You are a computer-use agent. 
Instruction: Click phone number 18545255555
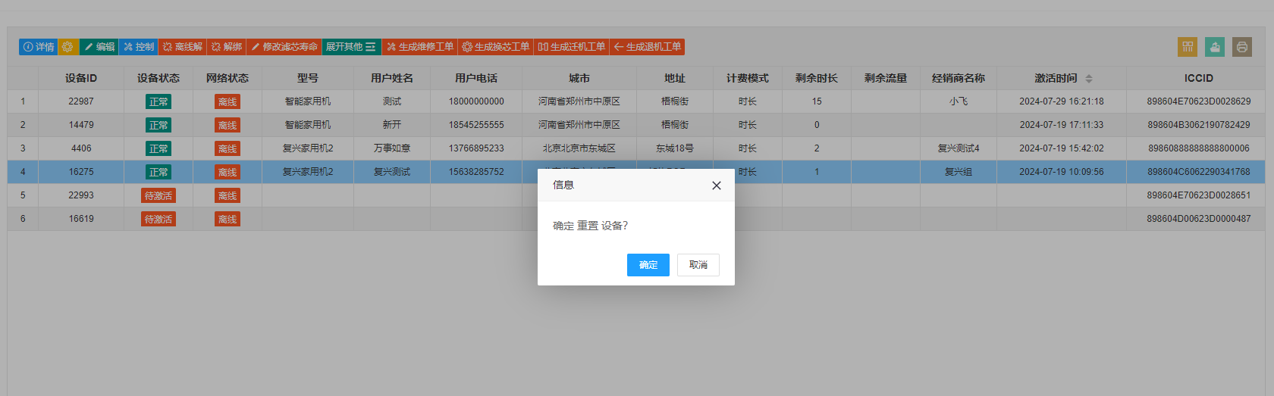[x=476, y=125]
